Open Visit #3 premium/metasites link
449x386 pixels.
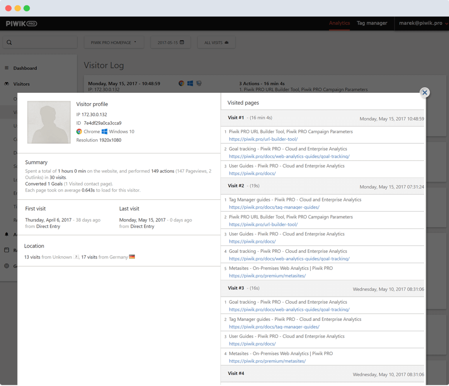[267, 361]
